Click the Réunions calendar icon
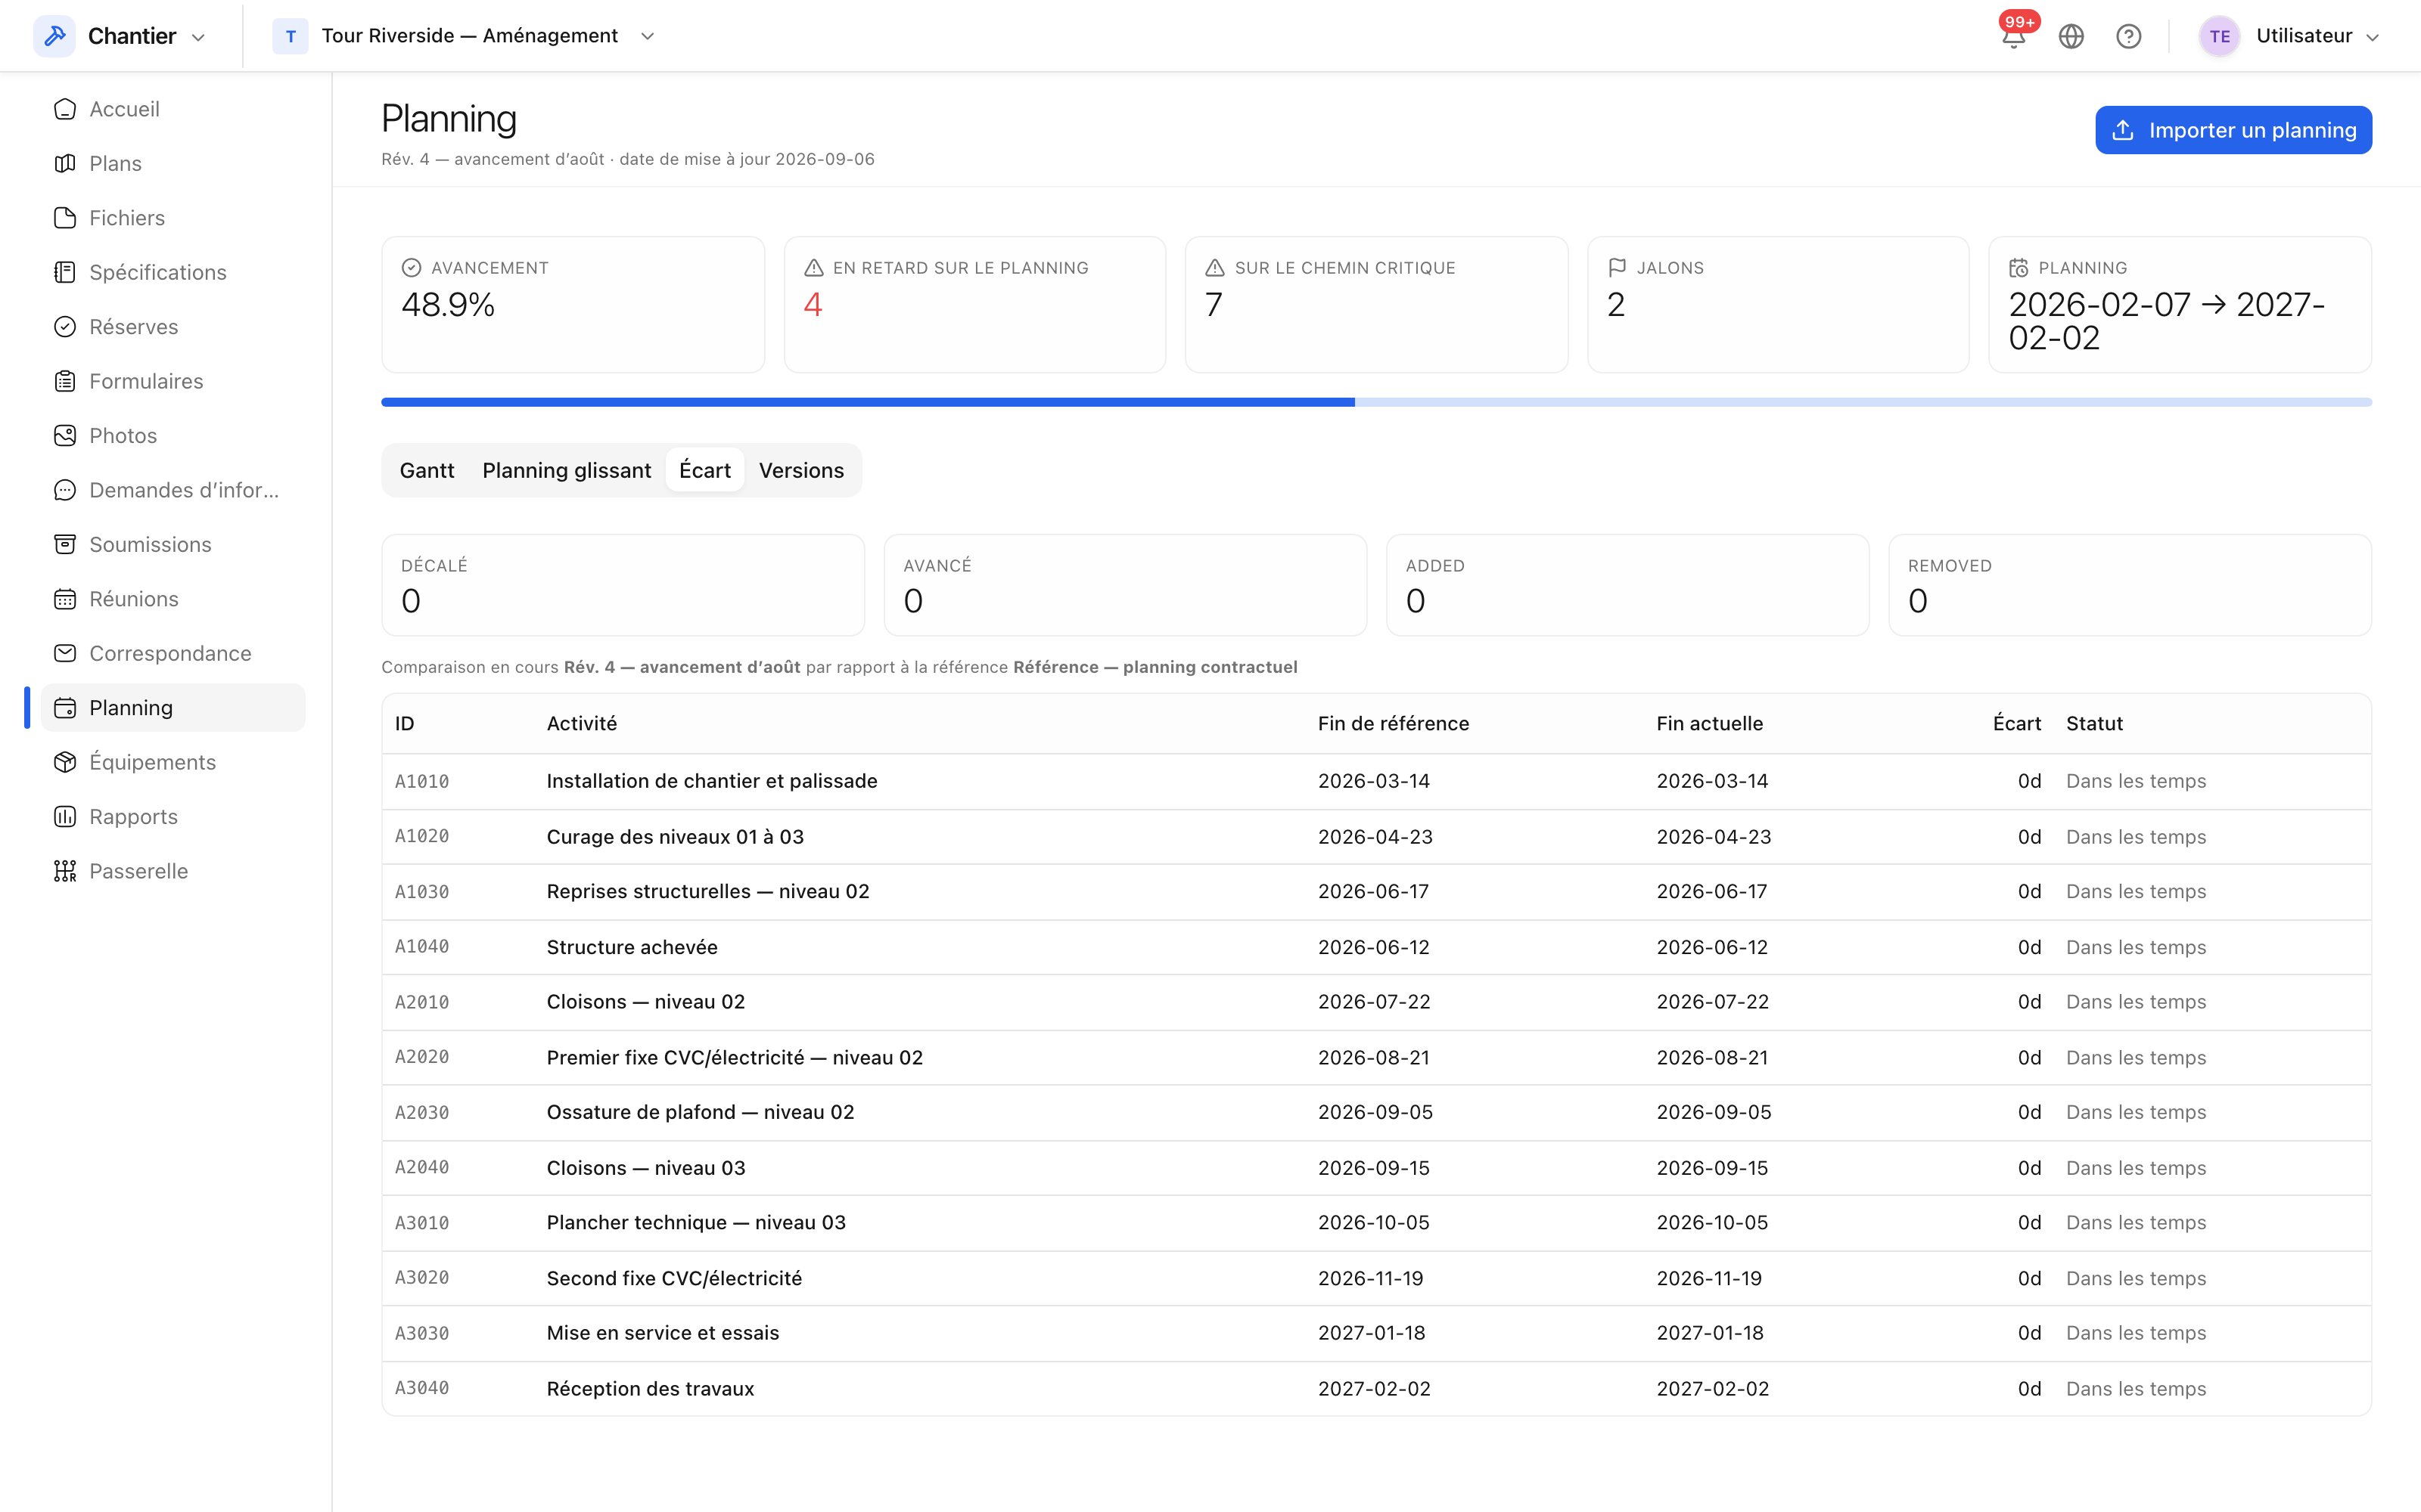 pyautogui.click(x=65, y=599)
